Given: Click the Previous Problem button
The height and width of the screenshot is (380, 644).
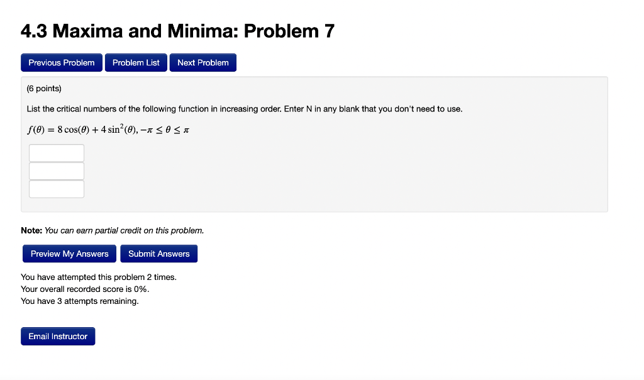Looking at the screenshot, I should tap(61, 62).
